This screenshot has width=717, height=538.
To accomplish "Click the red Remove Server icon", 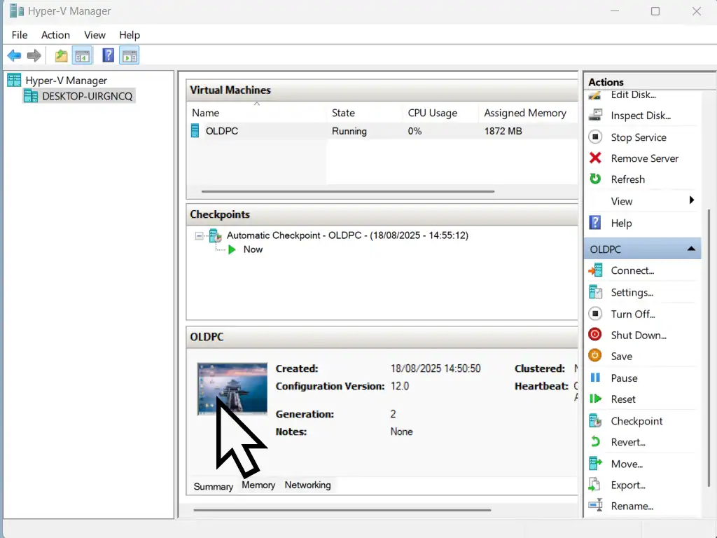I will pyautogui.click(x=595, y=158).
